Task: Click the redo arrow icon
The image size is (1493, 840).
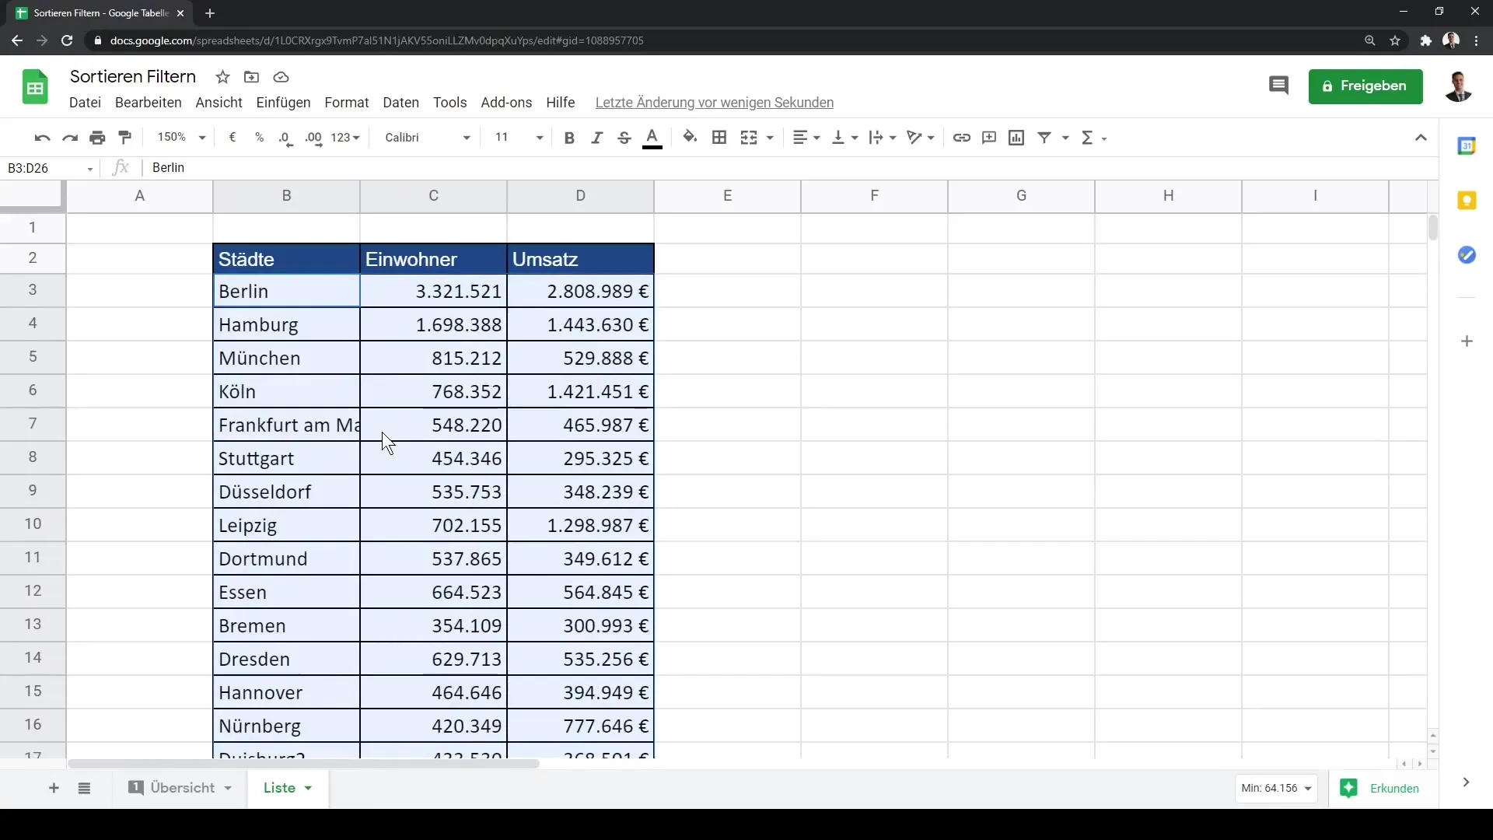Action: (x=70, y=138)
